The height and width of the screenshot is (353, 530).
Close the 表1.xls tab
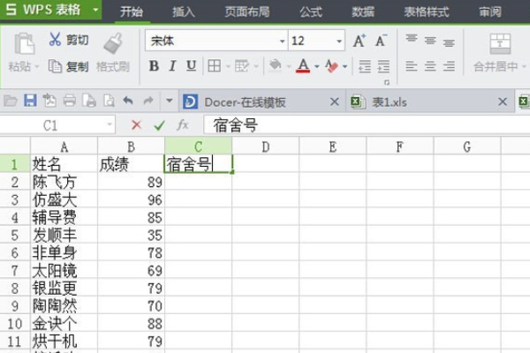coord(503,101)
